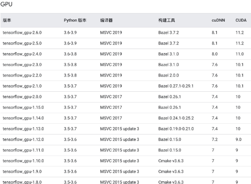Click the cuDNN 7.2 cell
The width and height of the screenshot is (251, 184).
pos(214,139)
